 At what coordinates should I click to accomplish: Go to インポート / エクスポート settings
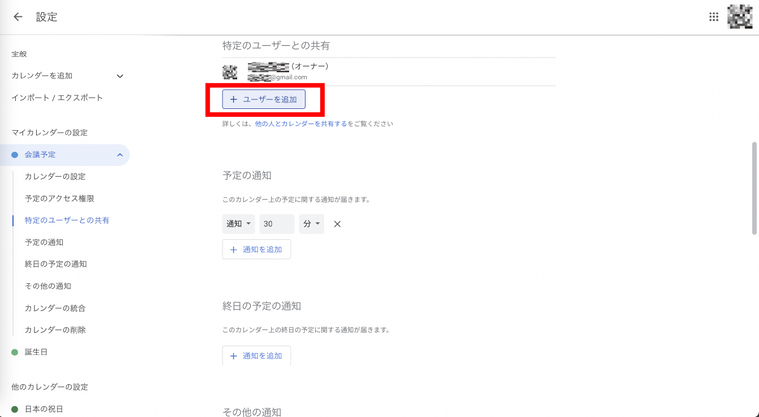click(x=57, y=98)
